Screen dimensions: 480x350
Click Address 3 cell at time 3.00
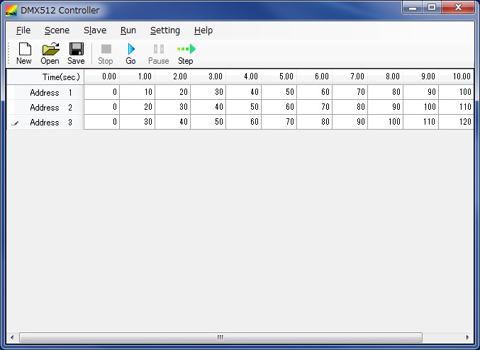point(208,122)
